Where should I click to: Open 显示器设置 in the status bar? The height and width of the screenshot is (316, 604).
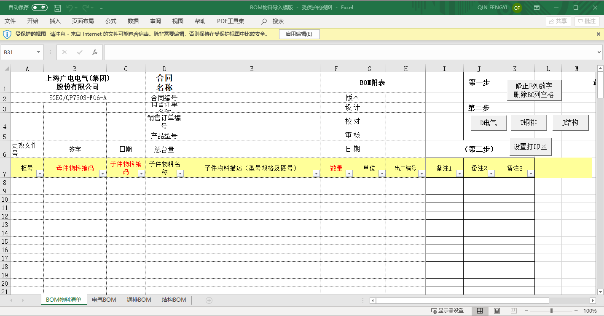448,310
